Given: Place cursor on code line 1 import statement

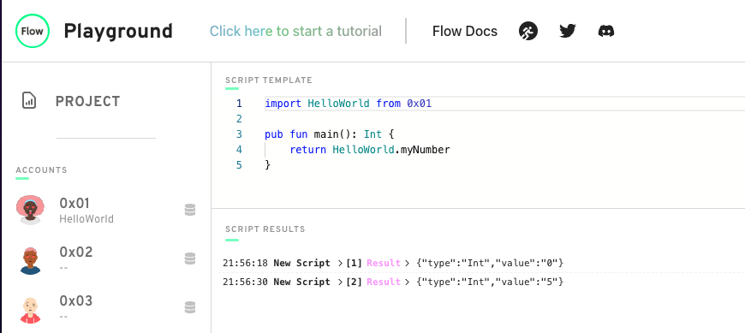Looking at the screenshot, I should point(348,103).
